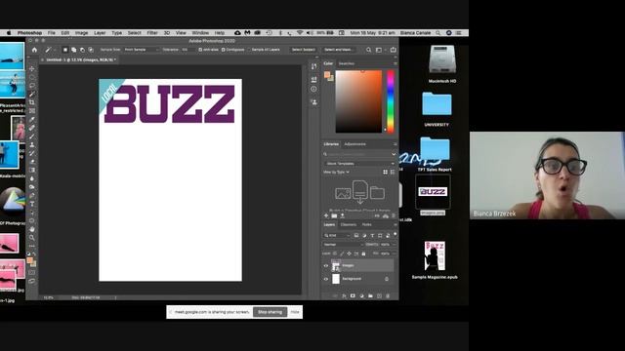Select the Move tool
625x351 pixels.
(32, 68)
